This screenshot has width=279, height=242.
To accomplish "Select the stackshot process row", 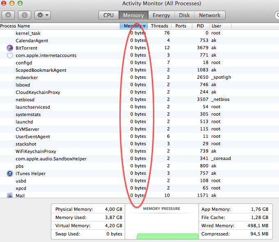I will tap(139, 144).
